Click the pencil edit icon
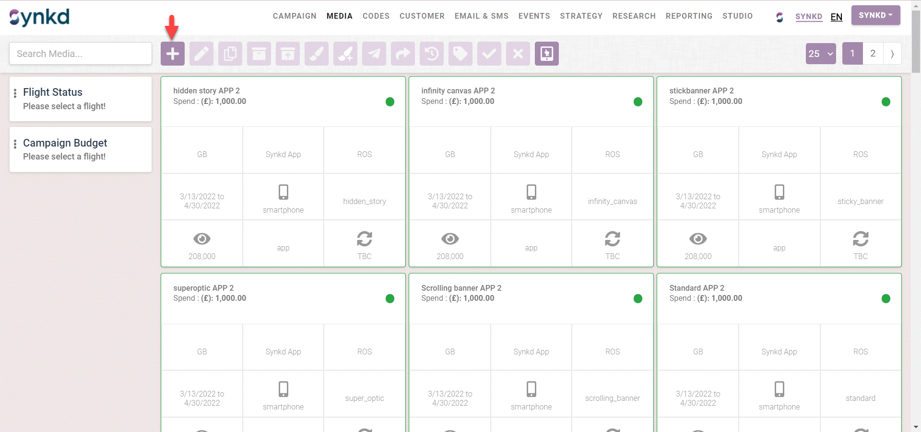The width and height of the screenshot is (921, 432). pyautogui.click(x=201, y=54)
